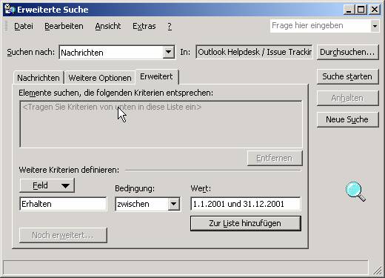Screen dimensions: 385x278
Task: Expand the Frage hier eingeben dropdown arrow
Action: pyautogui.click(x=375, y=26)
